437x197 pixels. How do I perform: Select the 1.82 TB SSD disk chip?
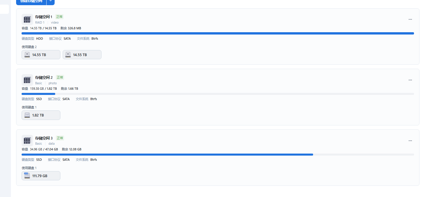click(x=41, y=115)
